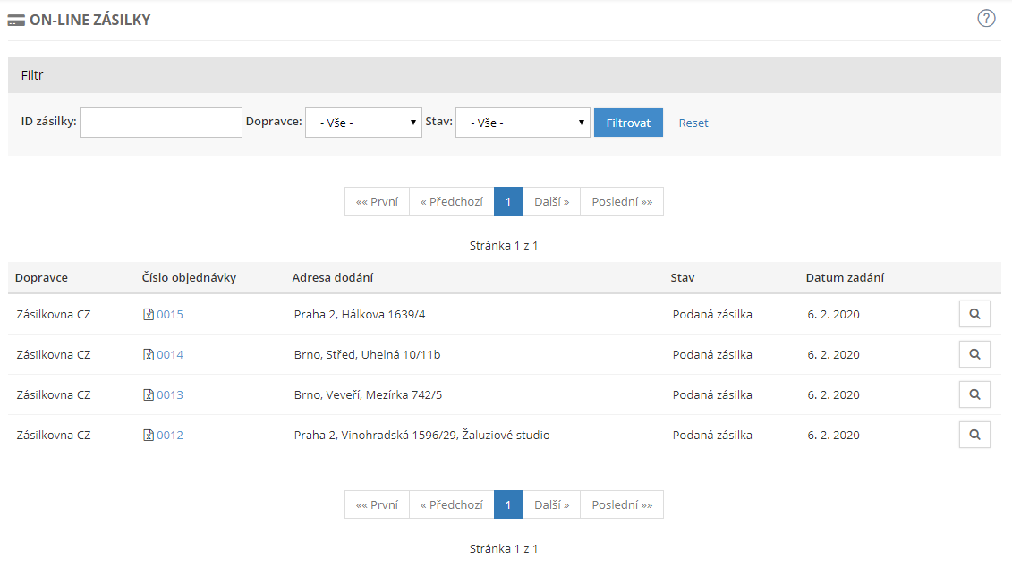
Task: Open detail magnifier for order 0012
Action: 974,435
